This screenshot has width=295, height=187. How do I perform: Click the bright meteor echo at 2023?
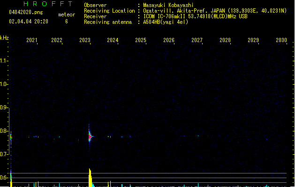pos(90,137)
